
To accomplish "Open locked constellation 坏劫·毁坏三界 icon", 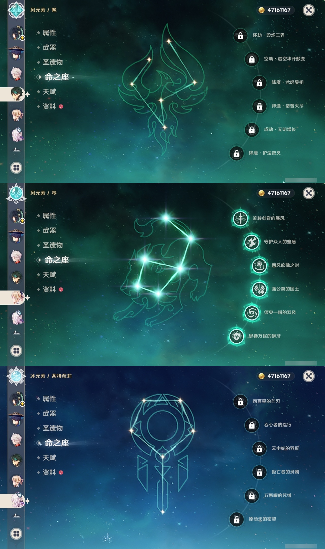I will pyautogui.click(x=240, y=35).
